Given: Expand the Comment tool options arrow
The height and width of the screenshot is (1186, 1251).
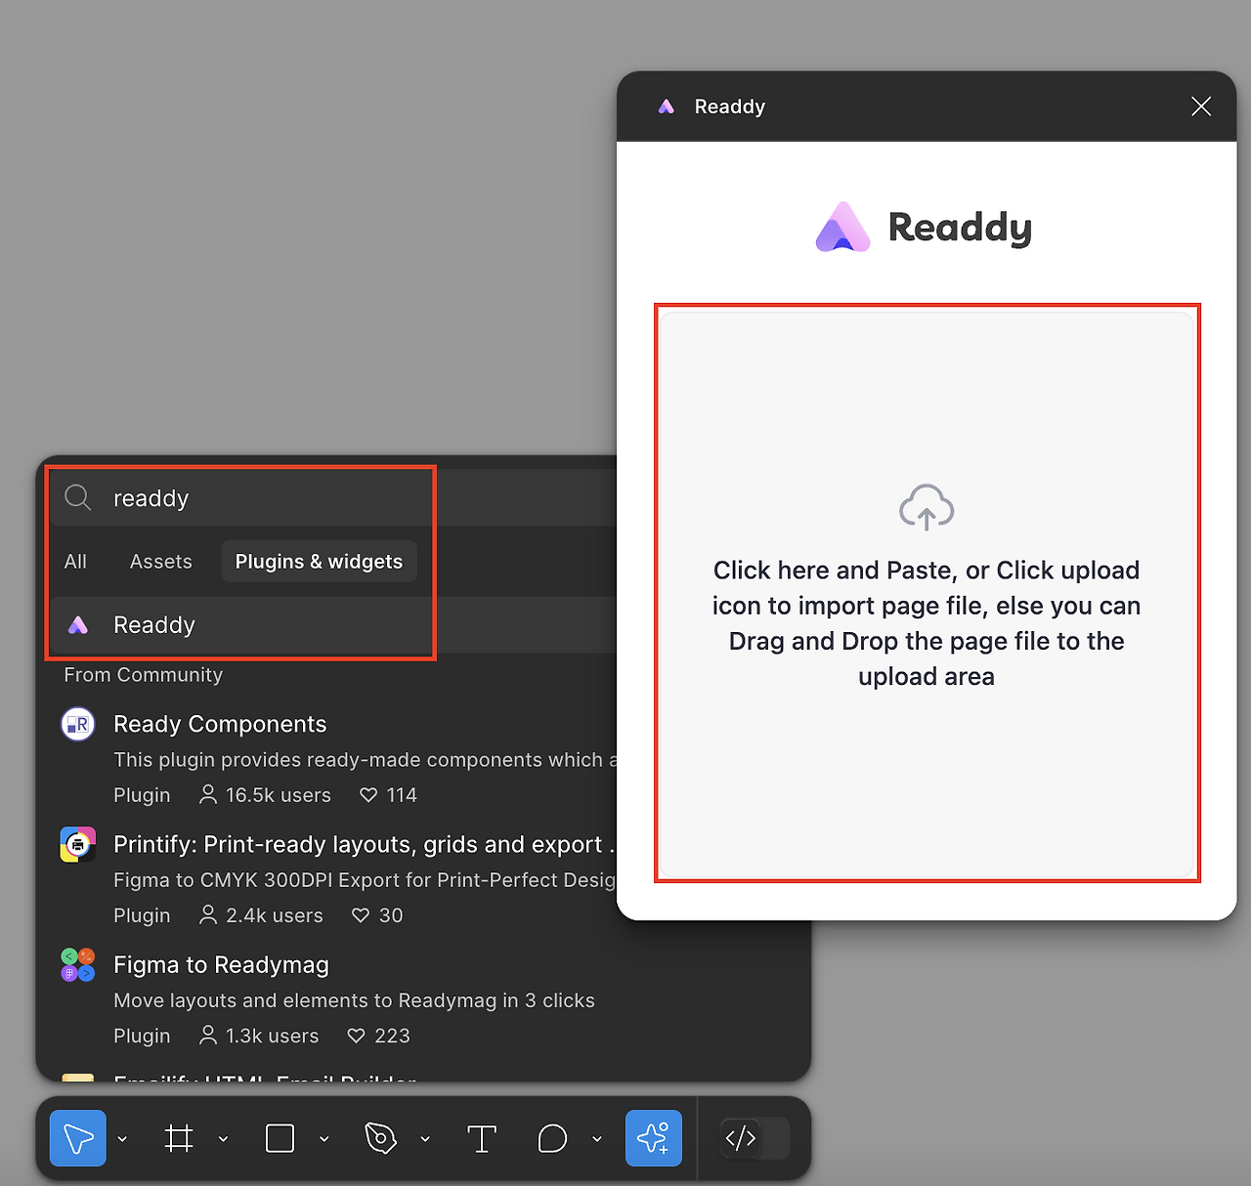Looking at the screenshot, I should click(596, 1139).
